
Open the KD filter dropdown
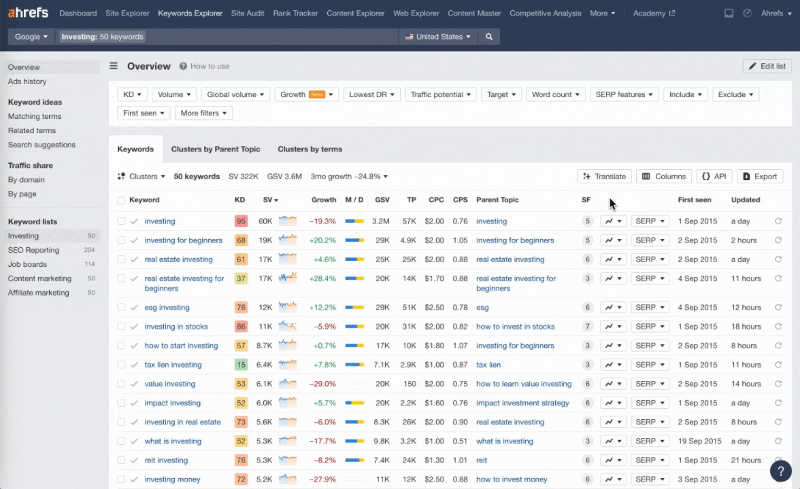(132, 94)
